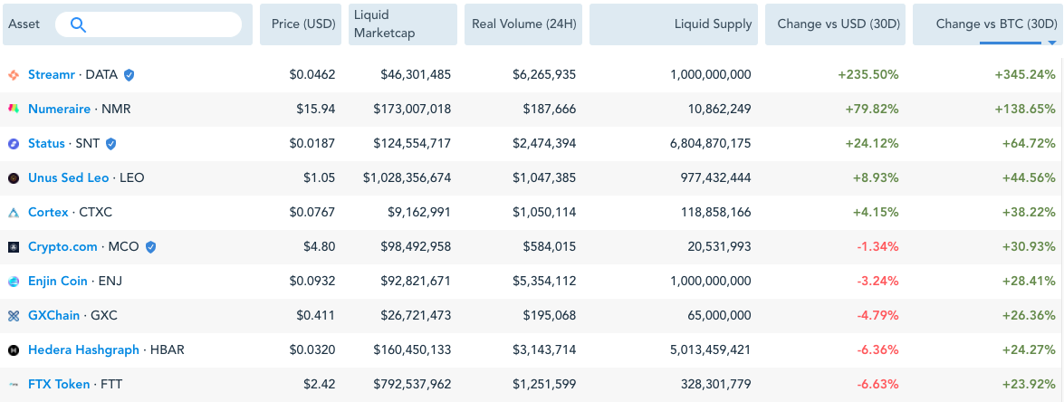This screenshot has width=1064, height=402.
Task: Click the Enjin Coin logo icon
Action: (14, 282)
